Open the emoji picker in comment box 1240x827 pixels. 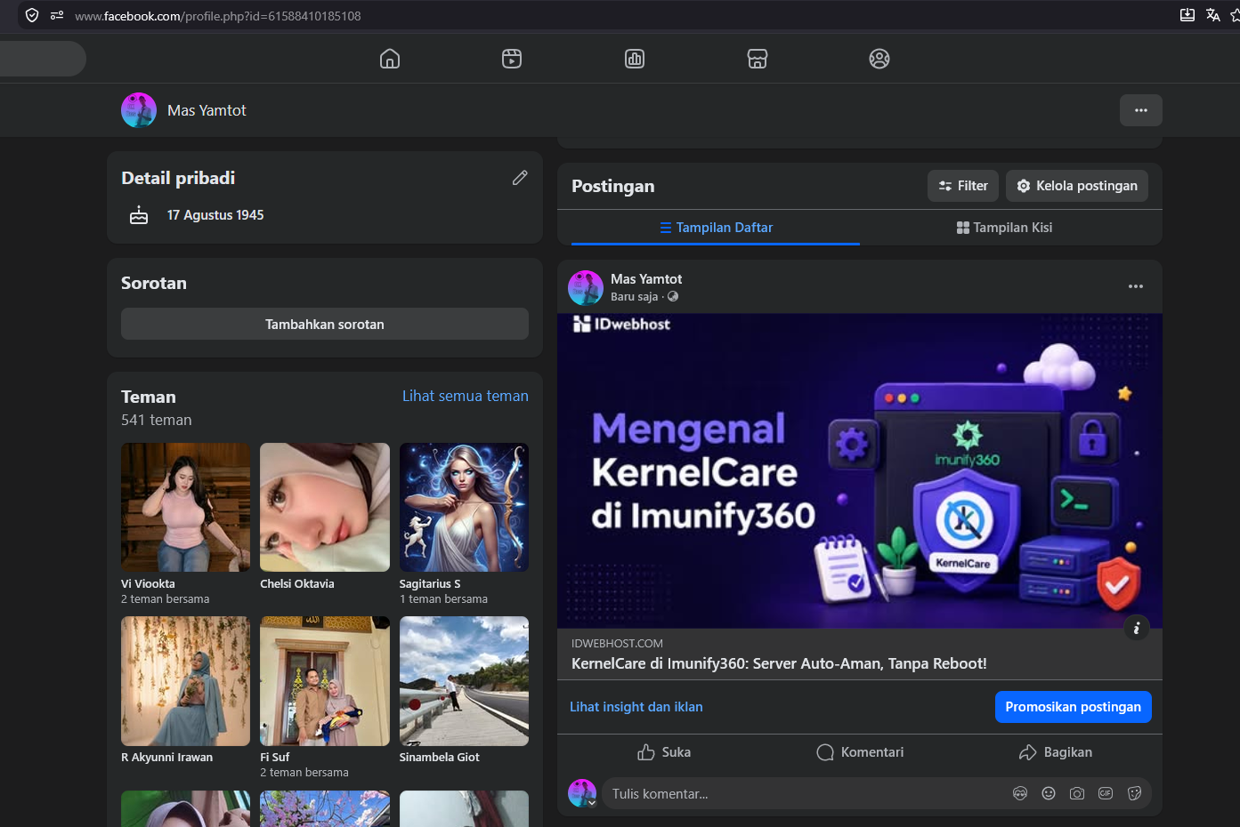1049,793
